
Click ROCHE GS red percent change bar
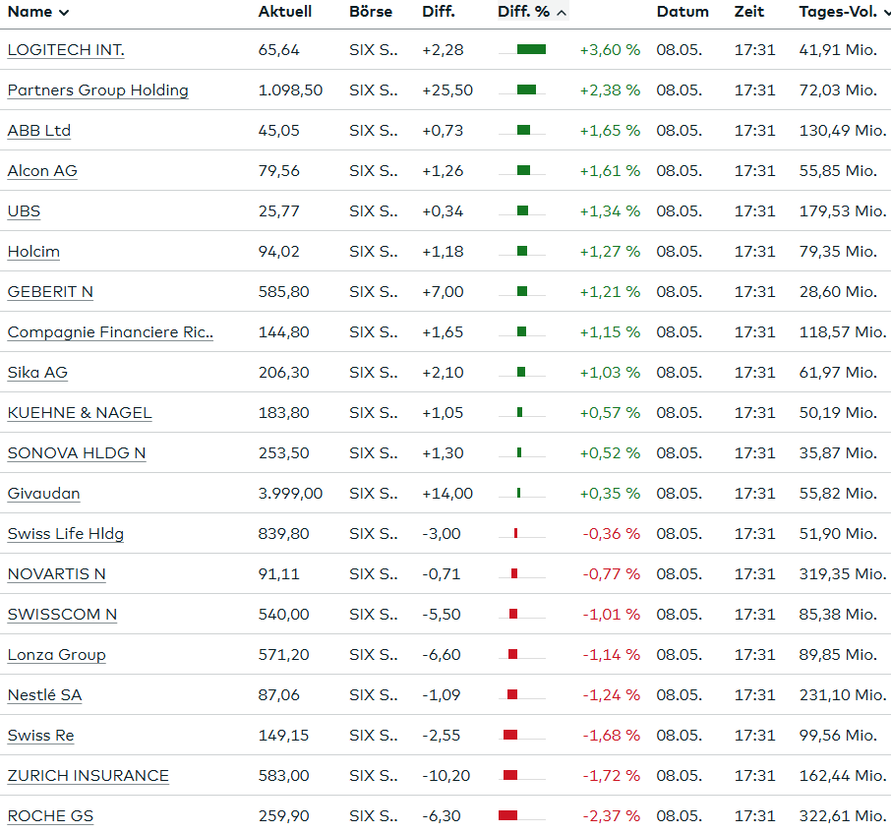[508, 816]
